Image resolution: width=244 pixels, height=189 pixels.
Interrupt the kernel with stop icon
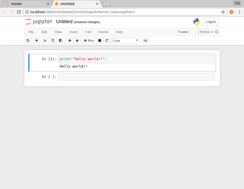(99, 41)
